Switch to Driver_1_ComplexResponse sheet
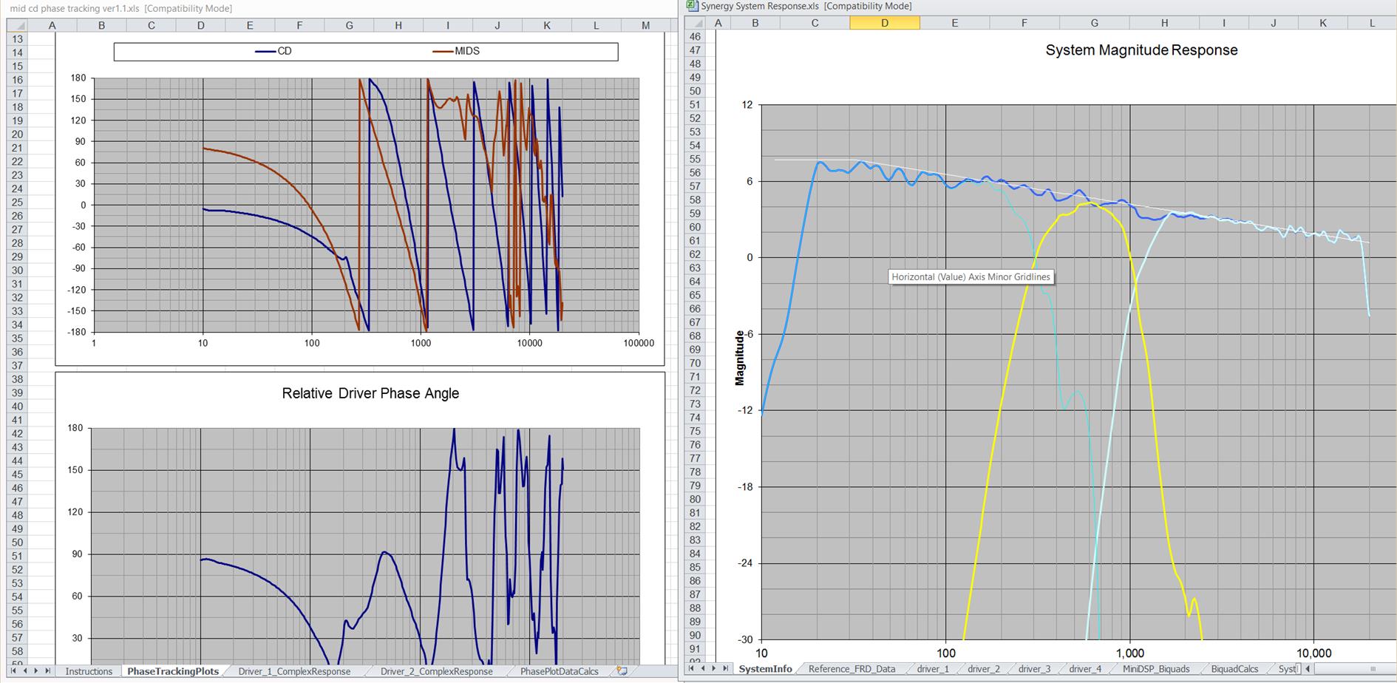The image size is (1397, 683). pyautogui.click(x=294, y=671)
